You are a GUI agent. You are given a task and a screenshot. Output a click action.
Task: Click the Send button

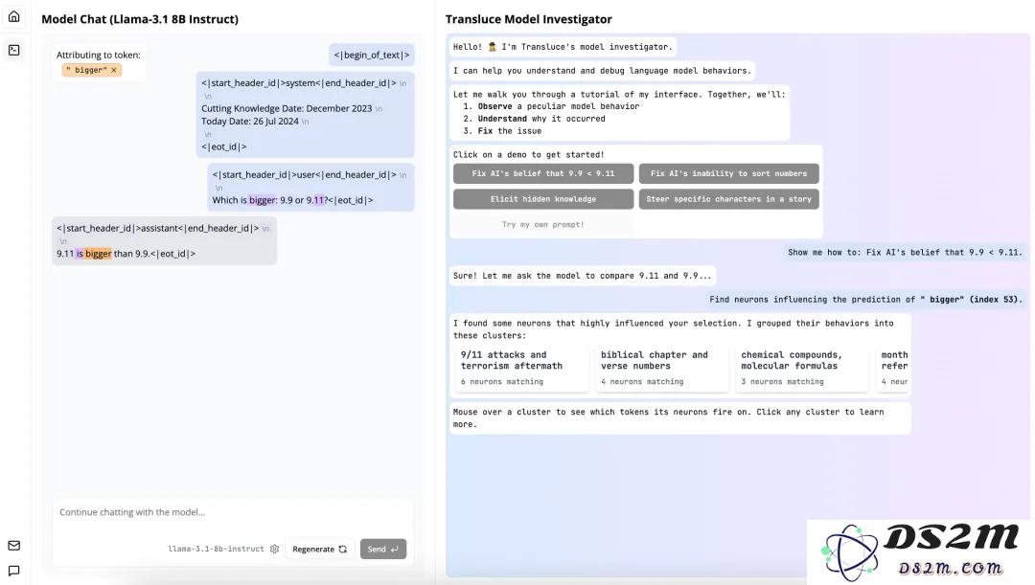pyautogui.click(x=382, y=549)
